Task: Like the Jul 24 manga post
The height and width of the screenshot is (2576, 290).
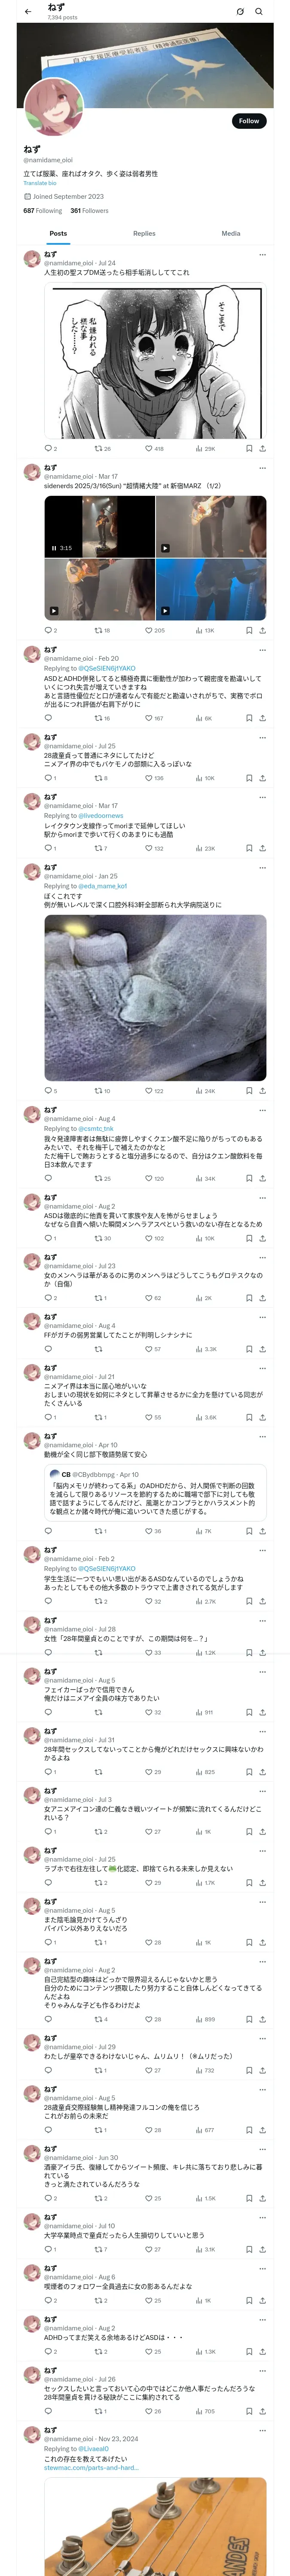Action: coord(149,449)
